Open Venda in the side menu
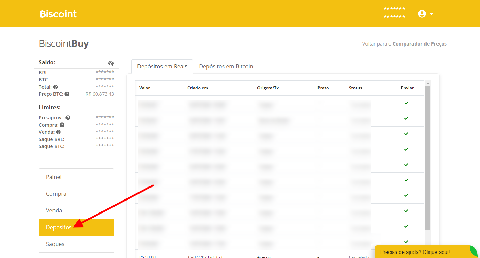The height and width of the screenshot is (258, 480). pyautogui.click(x=76, y=210)
